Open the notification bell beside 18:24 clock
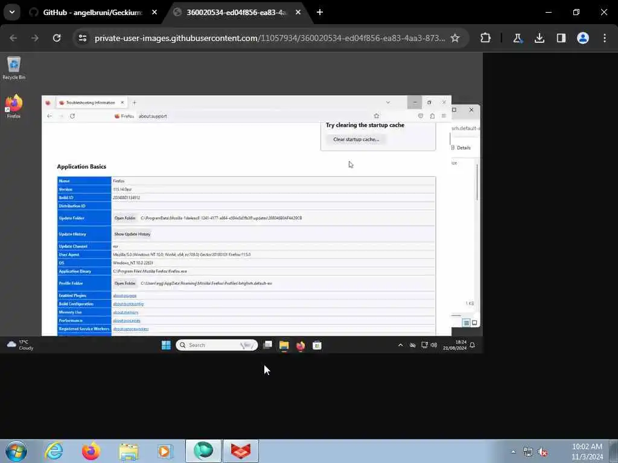Screen dimensions: 618x463 pos(472,345)
